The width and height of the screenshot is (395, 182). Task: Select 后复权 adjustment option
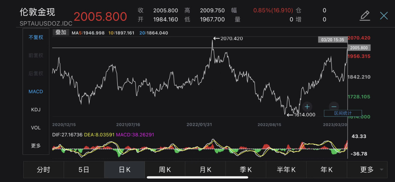coord(36,74)
